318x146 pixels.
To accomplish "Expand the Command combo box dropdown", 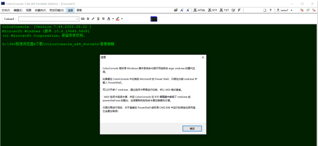I will [77, 19].
